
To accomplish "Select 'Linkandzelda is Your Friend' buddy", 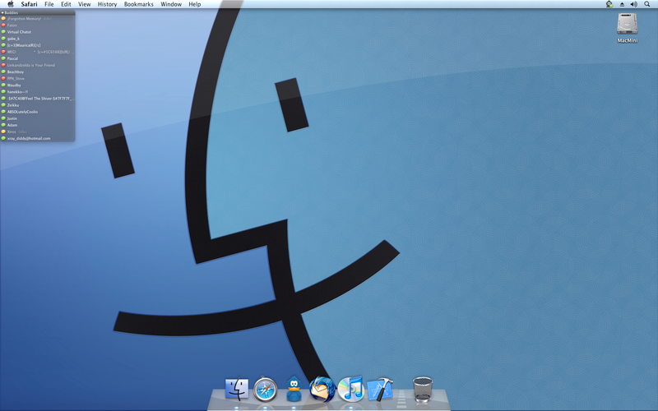I will (x=38, y=65).
